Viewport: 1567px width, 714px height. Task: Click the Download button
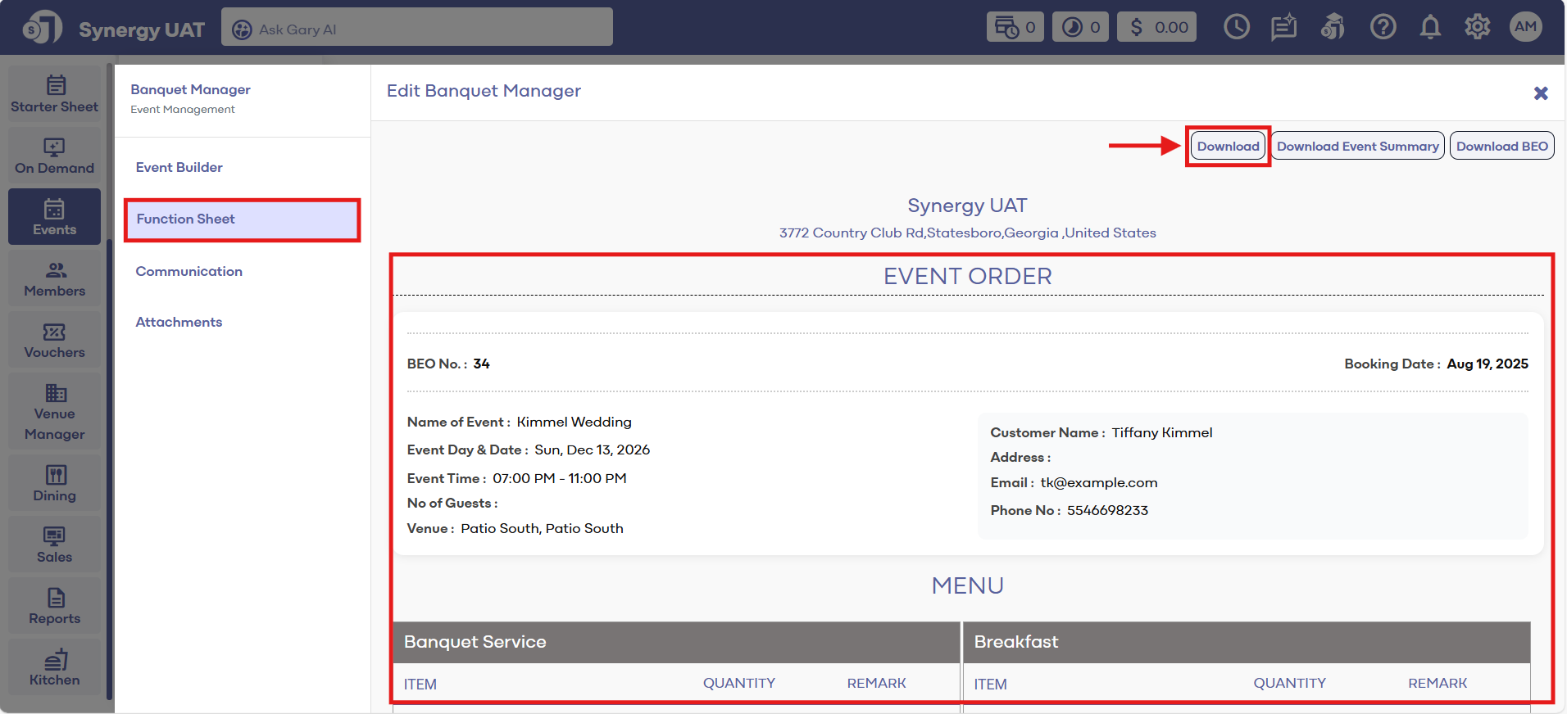coord(1228,147)
